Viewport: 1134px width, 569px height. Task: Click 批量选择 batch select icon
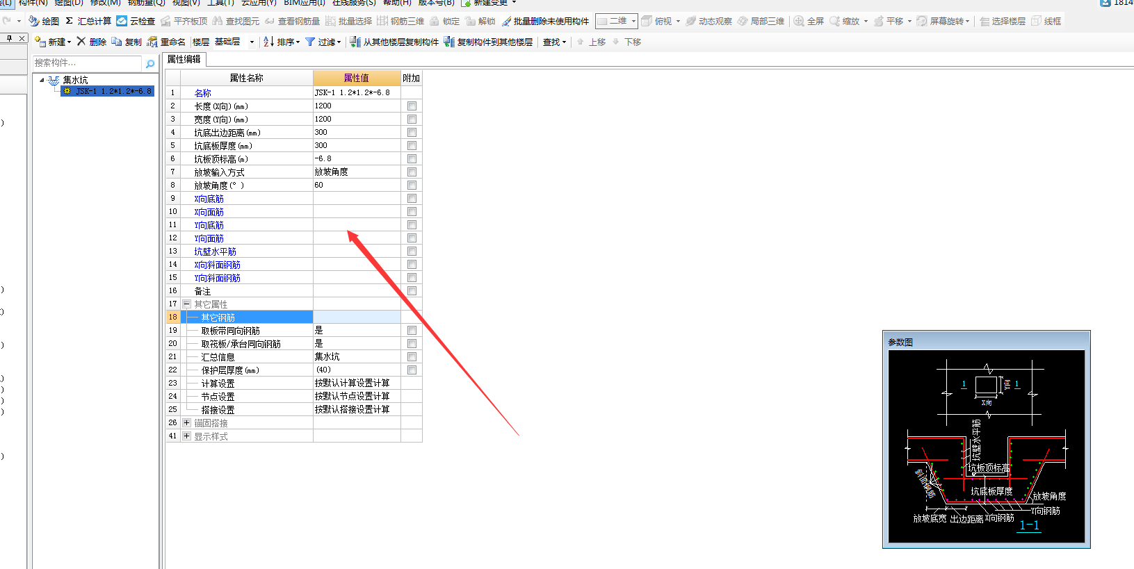(330, 22)
